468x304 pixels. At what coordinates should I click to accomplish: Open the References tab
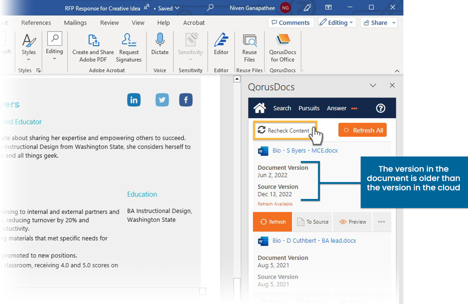click(36, 22)
